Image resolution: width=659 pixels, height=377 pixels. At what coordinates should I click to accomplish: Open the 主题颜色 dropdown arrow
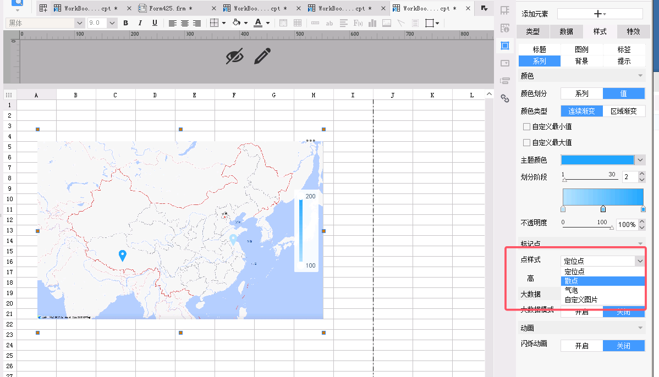point(640,160)
